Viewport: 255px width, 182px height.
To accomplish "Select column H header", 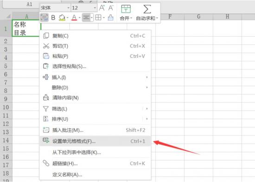I will coord(227,16).
